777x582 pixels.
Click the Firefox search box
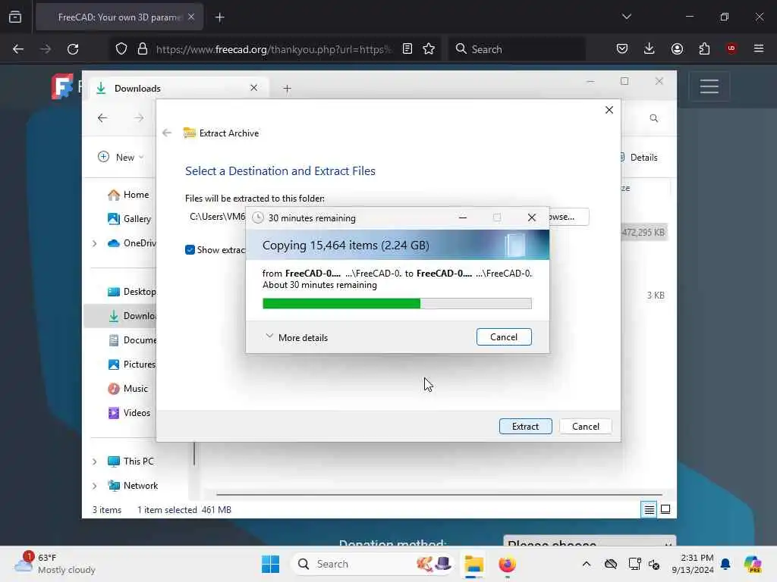(x=517, y=49)
